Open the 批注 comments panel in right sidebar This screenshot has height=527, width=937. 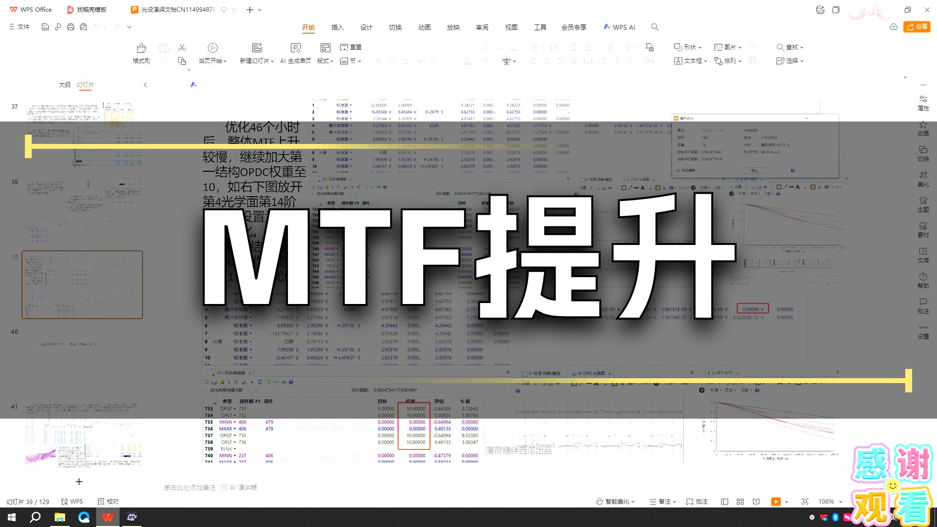(923, 306)
